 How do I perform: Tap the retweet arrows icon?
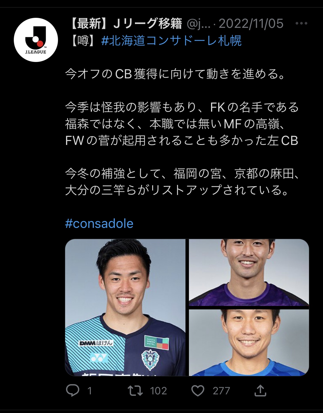click(x=135, y=391)
